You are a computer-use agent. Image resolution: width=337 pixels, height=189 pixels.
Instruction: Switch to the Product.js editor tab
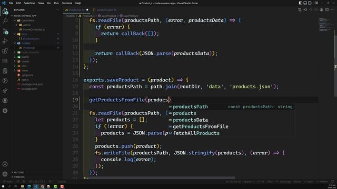click(76, 10)
